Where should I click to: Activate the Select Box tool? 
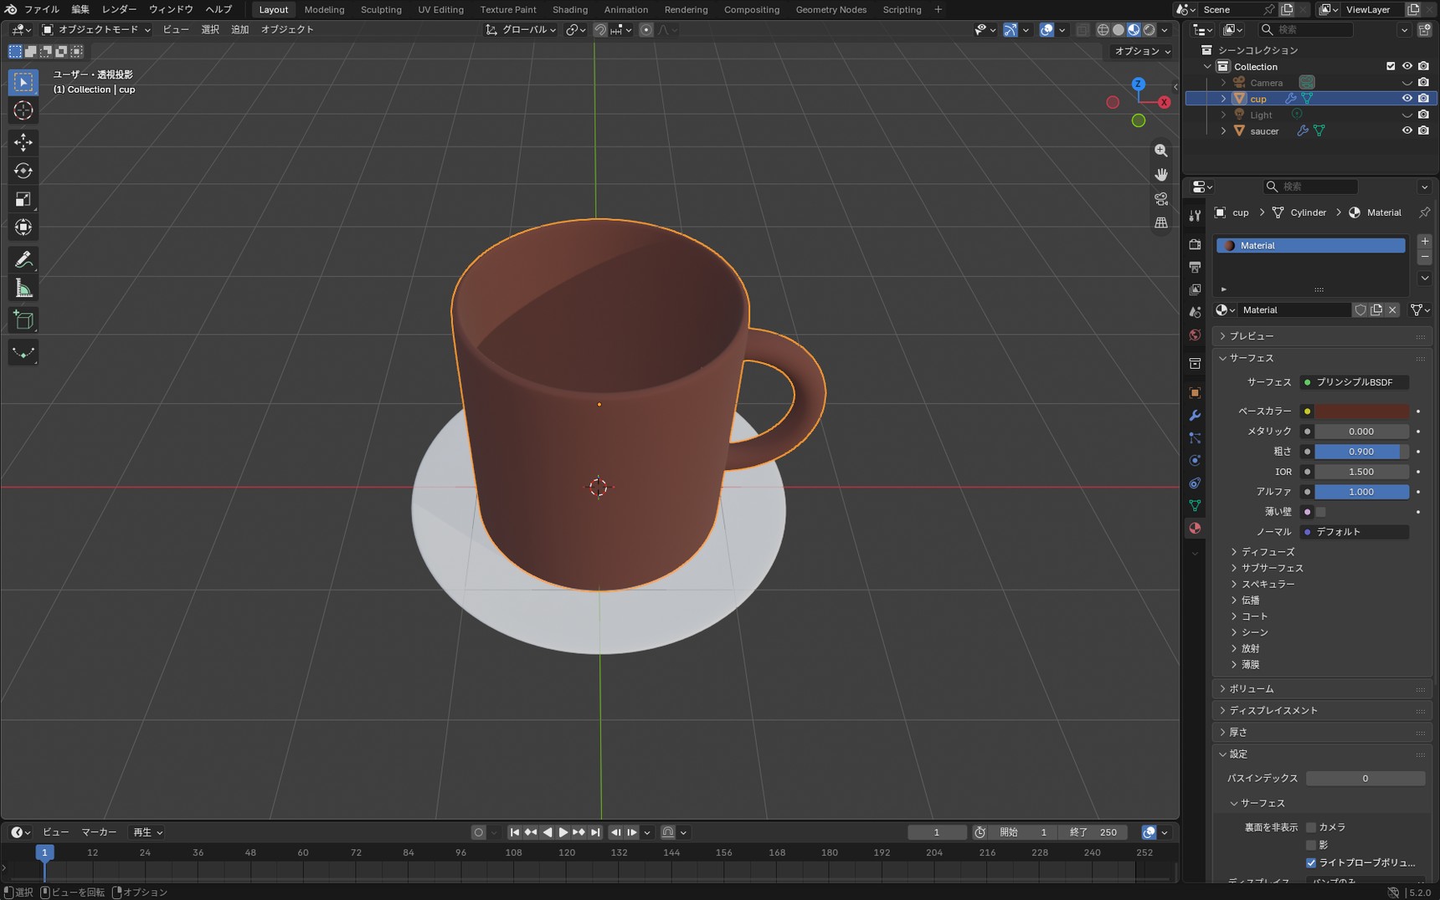[23, 82]
